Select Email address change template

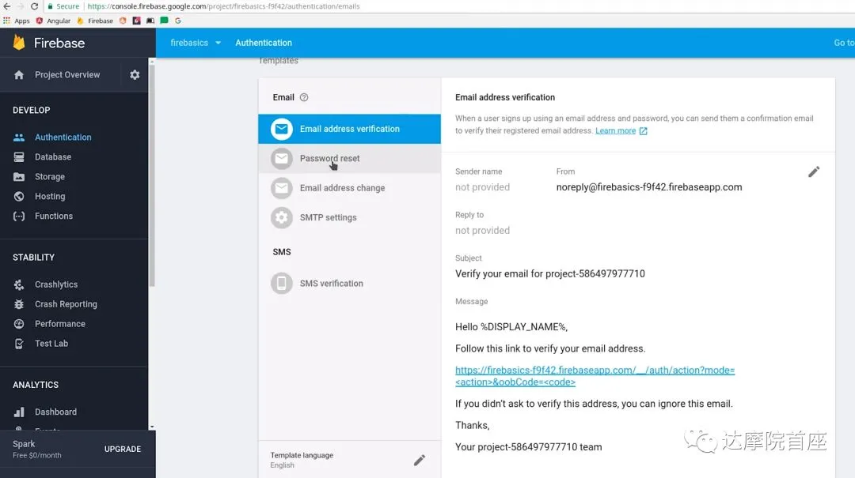(350, 188)
